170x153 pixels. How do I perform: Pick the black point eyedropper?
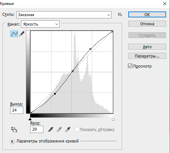point(51,129)
